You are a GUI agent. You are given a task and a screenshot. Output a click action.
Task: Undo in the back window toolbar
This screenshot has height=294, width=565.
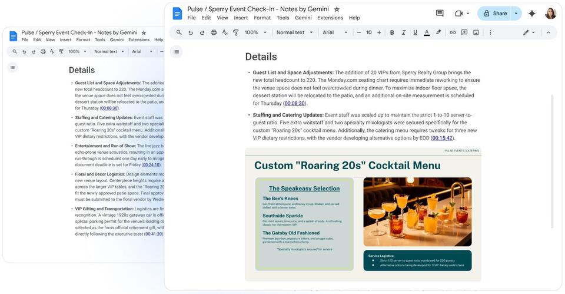click(x=24, y=52)
